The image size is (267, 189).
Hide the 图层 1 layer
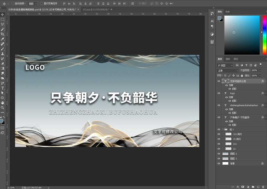click(x=219, y=158)
